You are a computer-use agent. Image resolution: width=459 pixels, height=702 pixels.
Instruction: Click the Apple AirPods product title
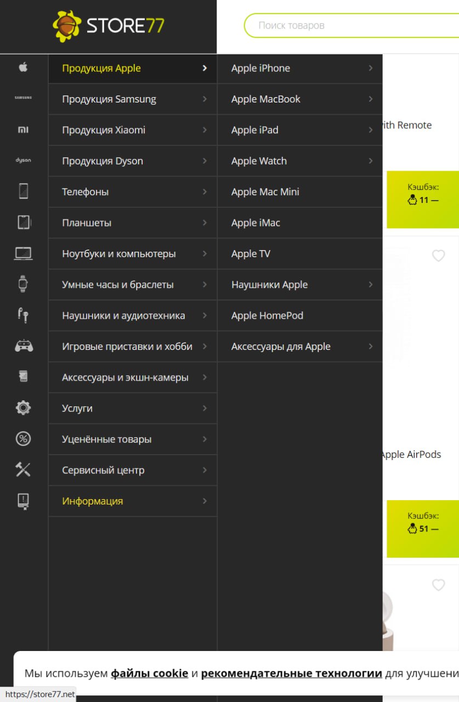click(x=411, y=454)
